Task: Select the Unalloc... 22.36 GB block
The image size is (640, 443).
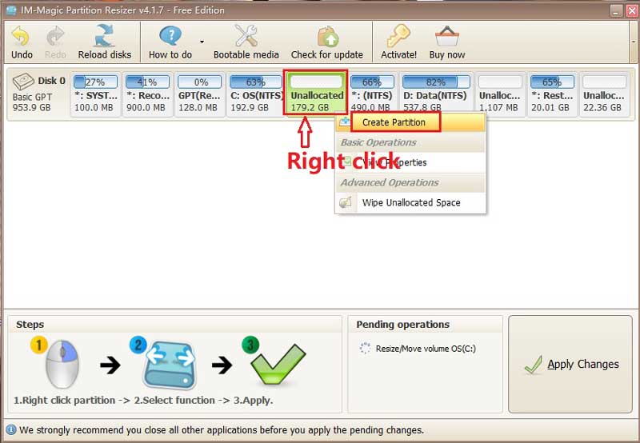Action: (x=604, y=94)
